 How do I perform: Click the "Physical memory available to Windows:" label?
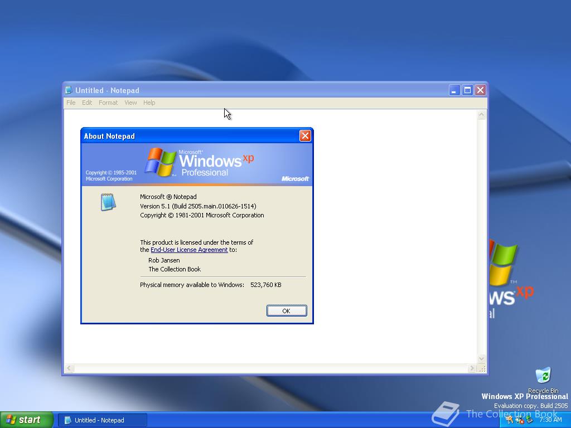(192, 285)
